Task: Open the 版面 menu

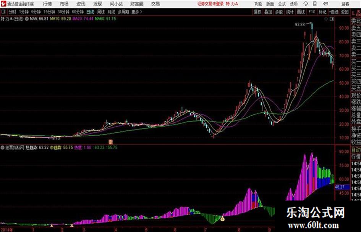Action: pyautogui.click(x=270, y=4)
